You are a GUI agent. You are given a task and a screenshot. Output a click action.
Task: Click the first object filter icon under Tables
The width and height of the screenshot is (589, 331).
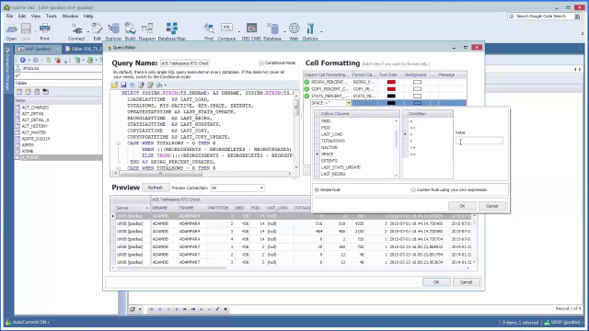coord(19,92)
